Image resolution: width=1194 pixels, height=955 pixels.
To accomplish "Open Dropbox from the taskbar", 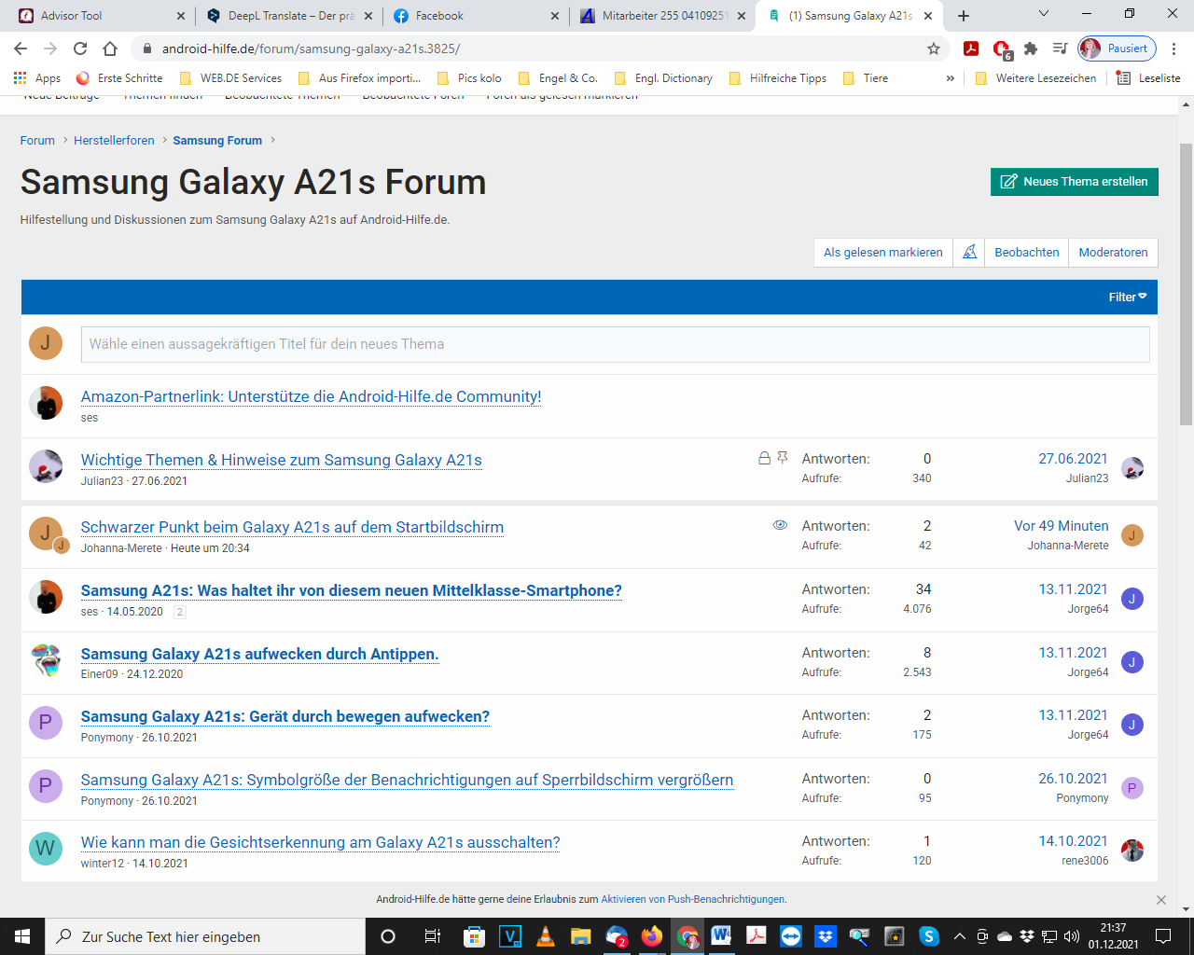I will 825,936.
